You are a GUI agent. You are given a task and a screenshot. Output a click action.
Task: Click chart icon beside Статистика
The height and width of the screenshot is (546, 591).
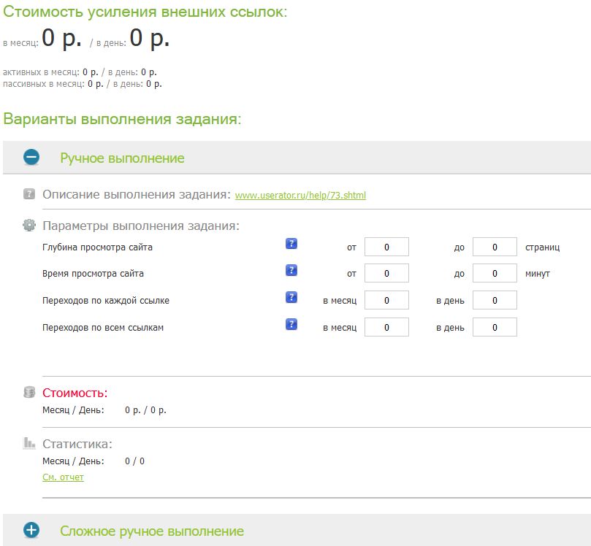pyautogui.click(x=29, y=443)
